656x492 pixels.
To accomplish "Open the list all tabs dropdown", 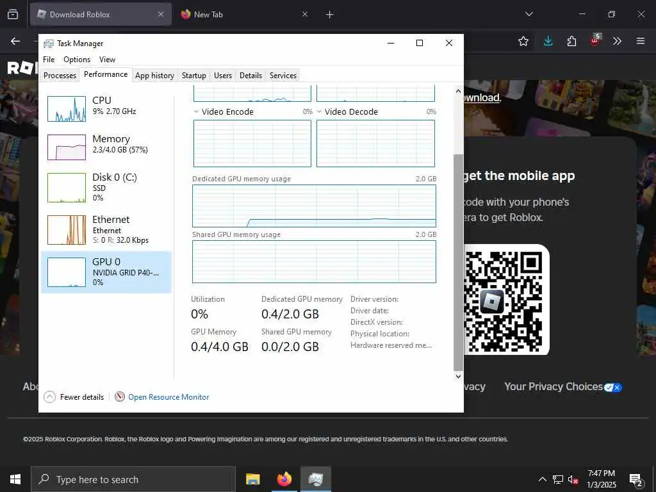I will click(529, 14).
